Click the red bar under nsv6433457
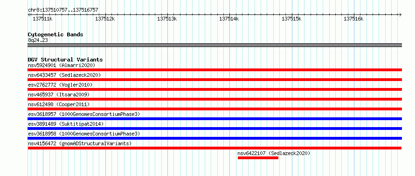This screenshot has height=176, width=415. (214, 80)
